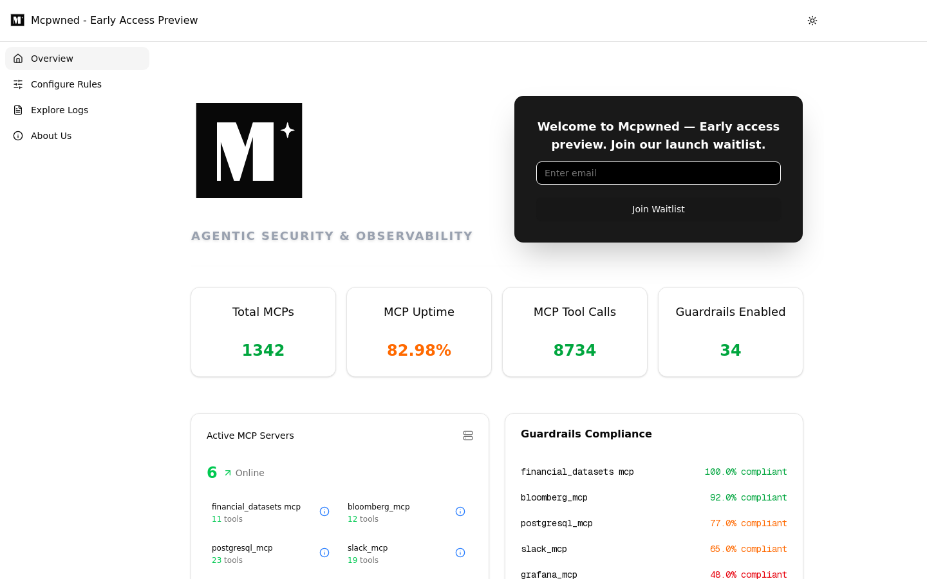Click bloomberg_mcp in Active MCP Servers
927x579 pixels.
[379, 507]
